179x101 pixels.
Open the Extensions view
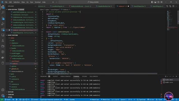click(x=3, y=29)
